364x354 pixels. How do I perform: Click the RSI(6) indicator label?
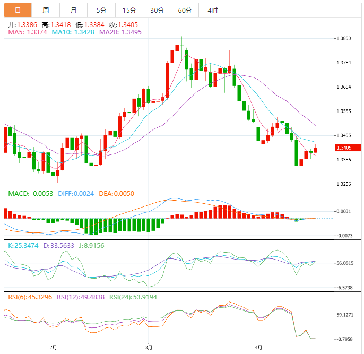pyautogui.click(x=30, y=297)
